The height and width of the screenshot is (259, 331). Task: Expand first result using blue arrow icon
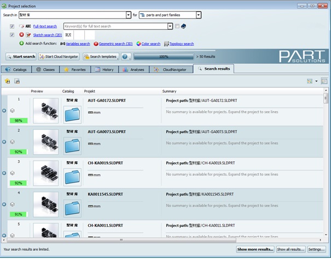(4, 111)
